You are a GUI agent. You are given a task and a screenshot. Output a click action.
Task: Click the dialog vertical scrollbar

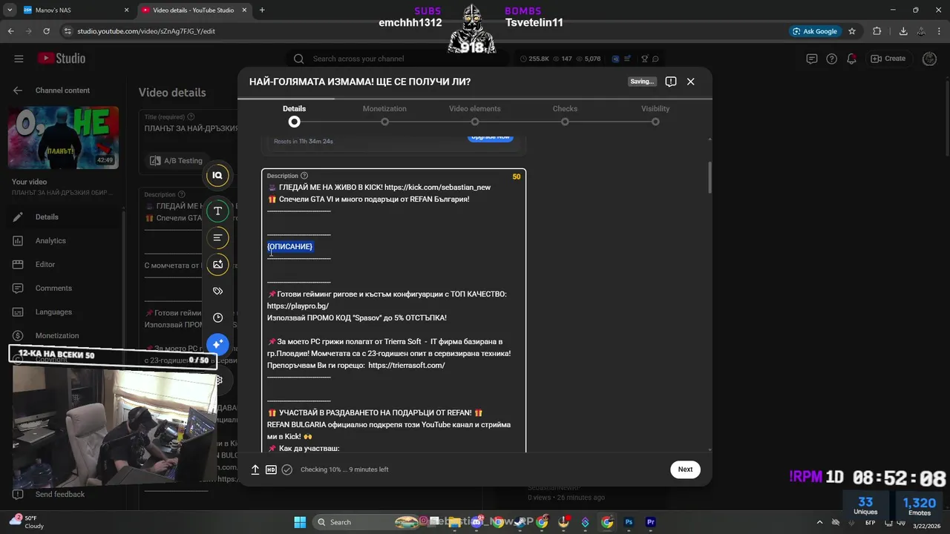[x=710, y=178]
